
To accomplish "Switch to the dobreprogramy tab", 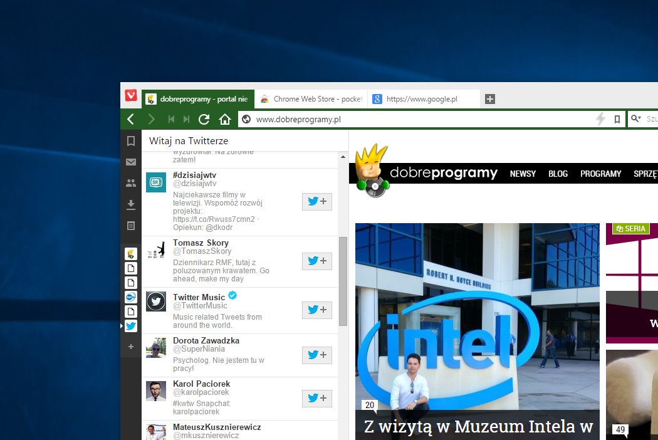I will point(197,99).
